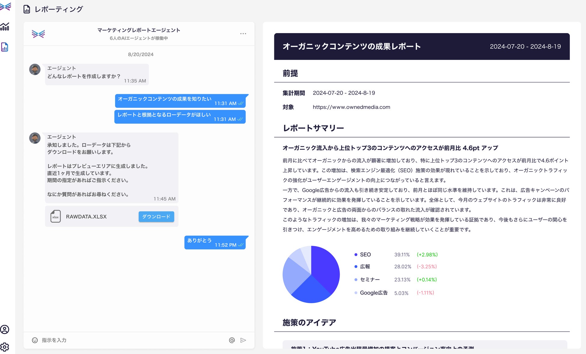The image size is (586, 354).
Task: Open the three-dot chat options menu
Action: (243, 34)
